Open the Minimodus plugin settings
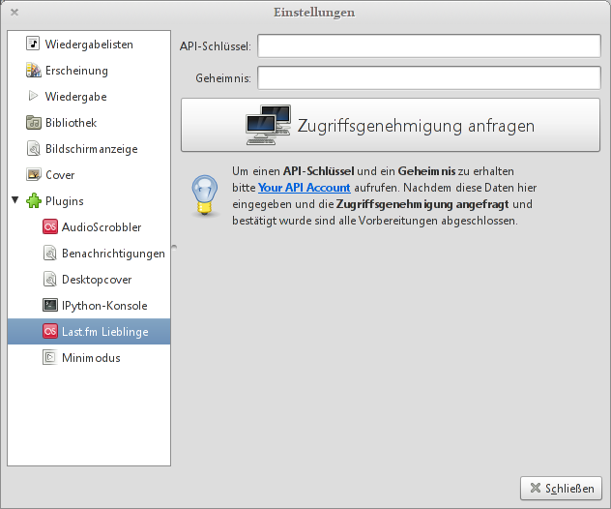The width and height of the screenshot is (611, 509). 89,358
